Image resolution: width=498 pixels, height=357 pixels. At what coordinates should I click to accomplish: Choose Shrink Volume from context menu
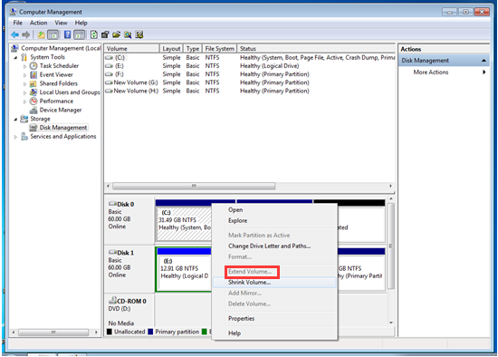[x=274, y=283]
